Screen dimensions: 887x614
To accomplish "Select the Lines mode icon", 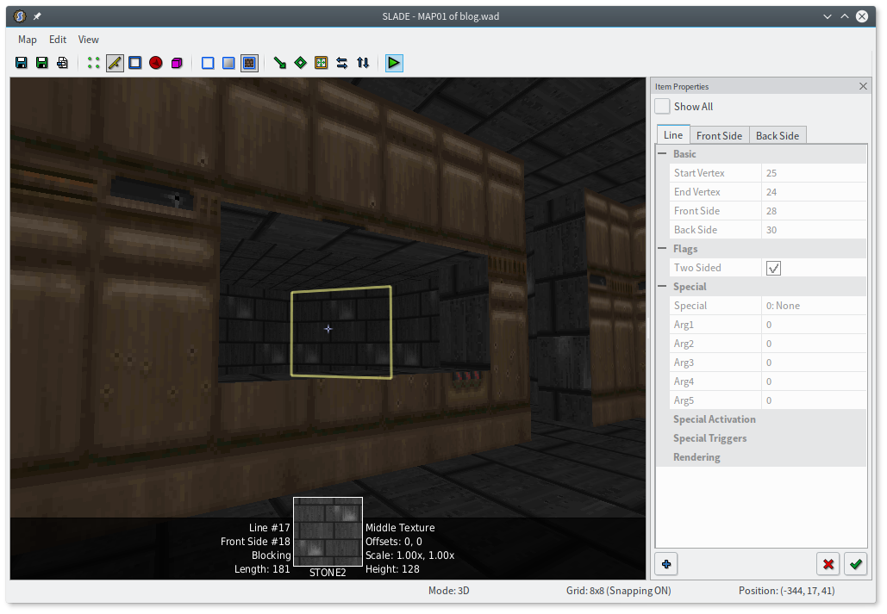I will 115,63.
